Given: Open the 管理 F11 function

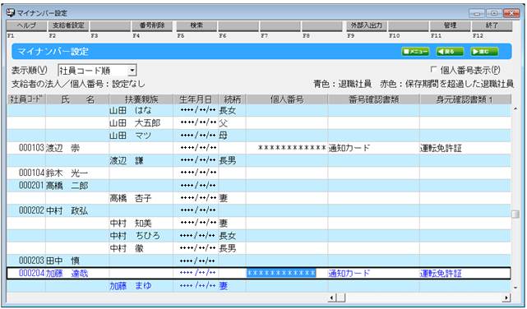Looking at the screenshot, I should point(450,25).
